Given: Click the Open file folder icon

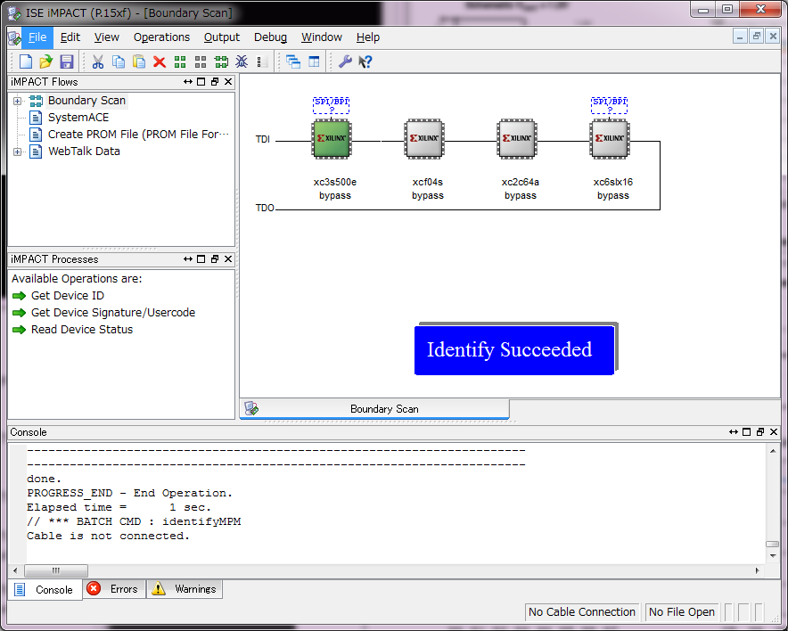Looking at the screenshot, I should [45, 61].
